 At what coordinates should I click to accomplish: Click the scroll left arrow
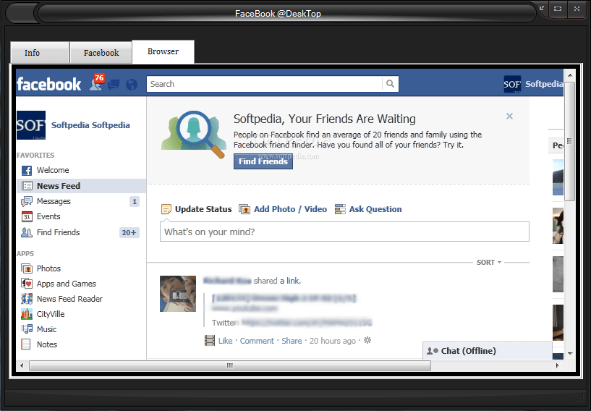click(x=22, y=365)
